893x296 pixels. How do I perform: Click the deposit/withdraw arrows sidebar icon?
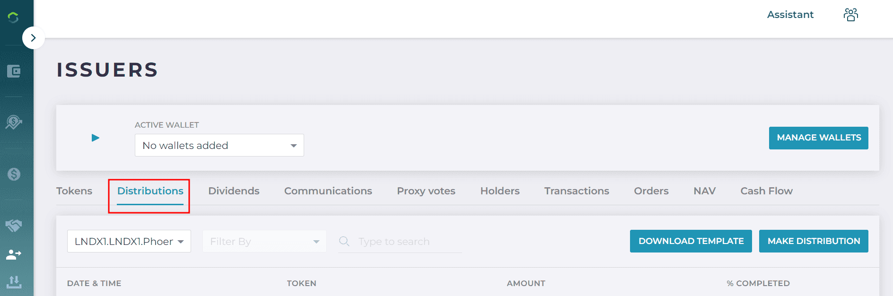pyautogui.click(x=14, y=282)
